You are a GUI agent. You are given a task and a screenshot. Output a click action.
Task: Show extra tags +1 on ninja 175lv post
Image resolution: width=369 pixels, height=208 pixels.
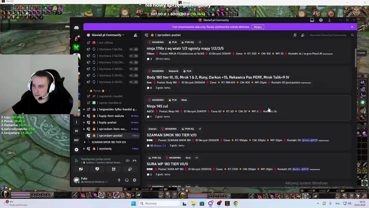[x=200, y=42]
